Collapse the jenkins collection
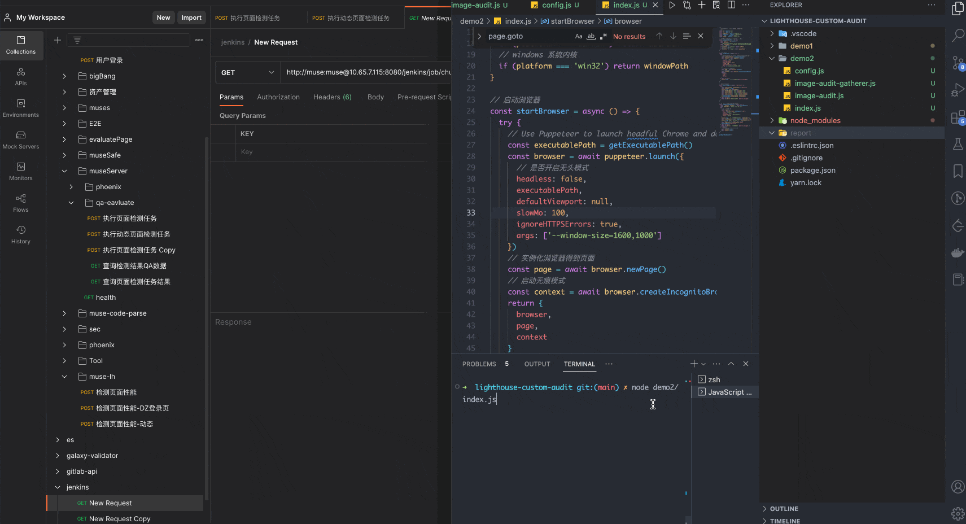This screenshot has height=524, width=966. 58,487
